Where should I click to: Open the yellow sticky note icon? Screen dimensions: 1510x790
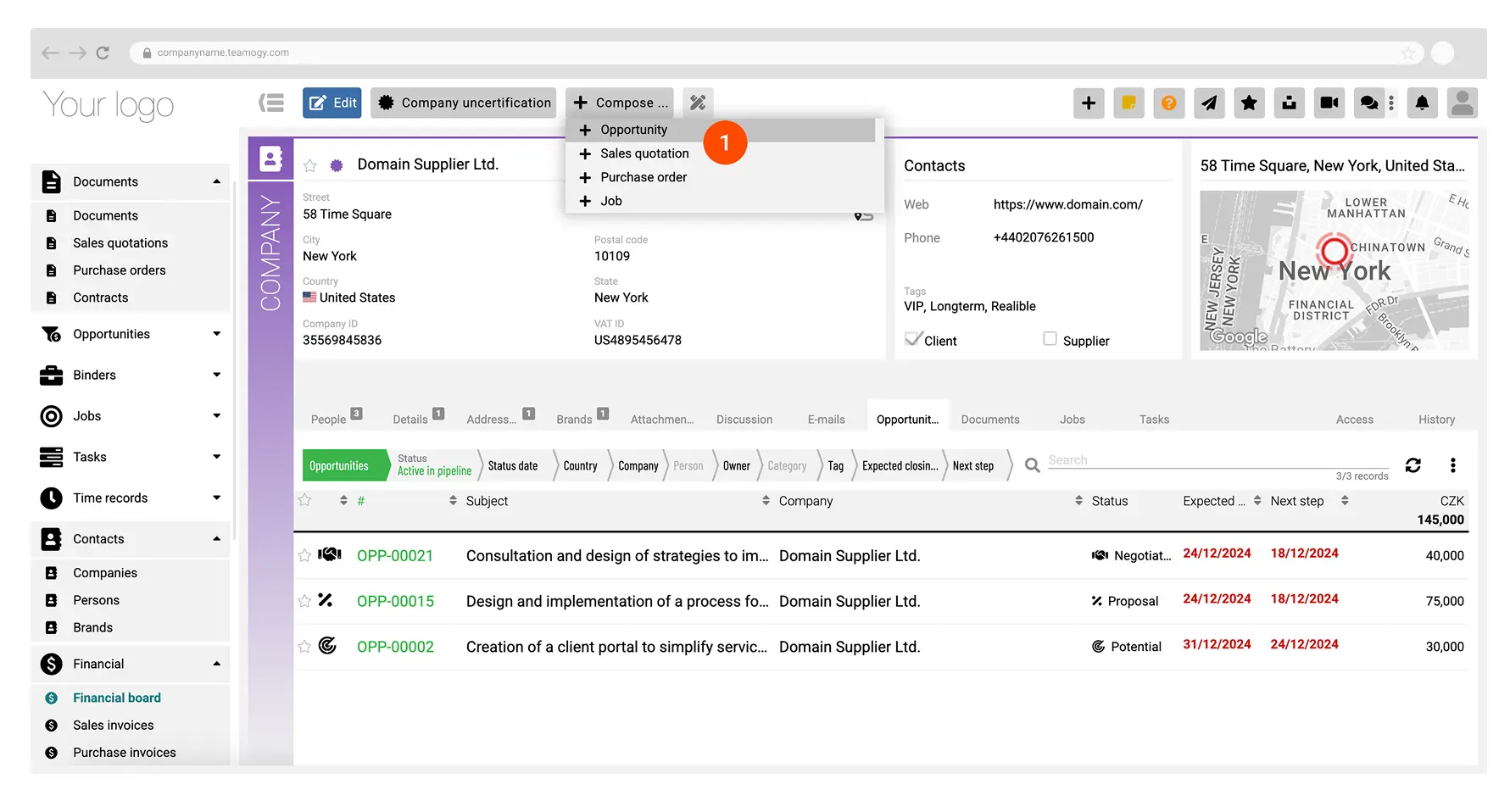(x=1128, y=103)
